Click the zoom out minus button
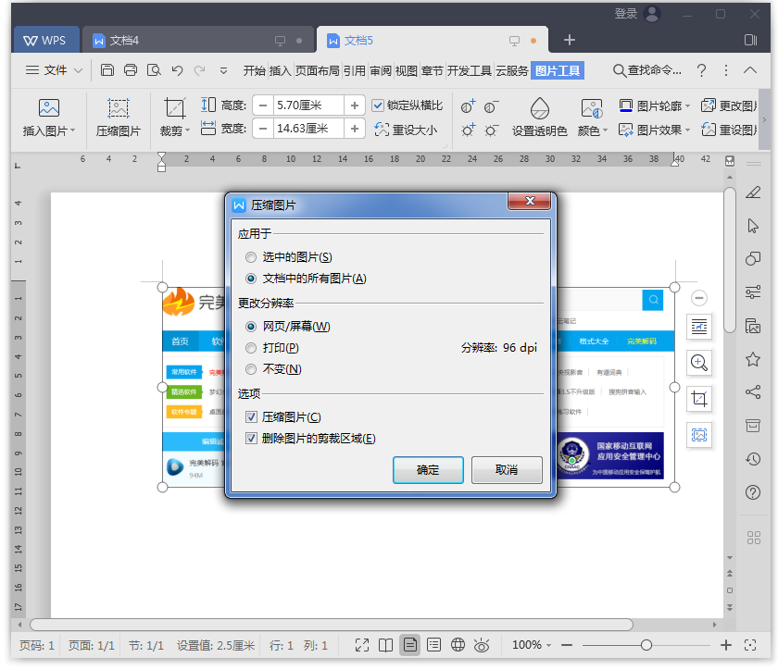Image resolution: width=778 pixels, height=670 pixels. coord(567,645)
